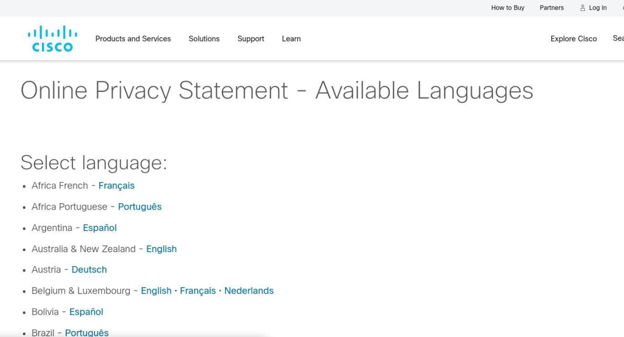Select Español for Bolivia
The height and width of the screenshot is (337, 624).
(x=86, y=312)
